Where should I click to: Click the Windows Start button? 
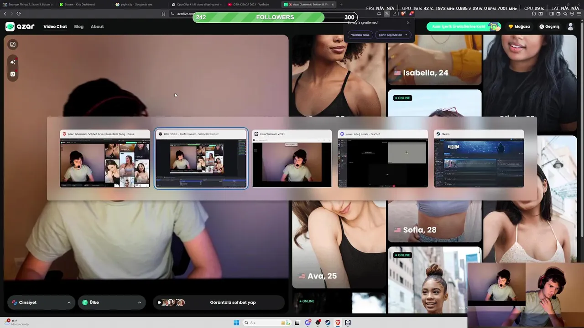coord(236,323)
